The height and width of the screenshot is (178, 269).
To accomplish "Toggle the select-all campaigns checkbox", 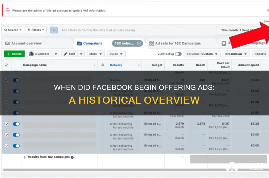I will (7, 65).
